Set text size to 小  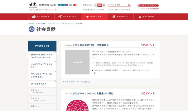96,5
